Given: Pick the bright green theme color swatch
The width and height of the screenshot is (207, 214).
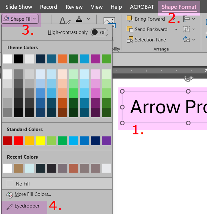Looking at the screenshot, I should pos(106,59).
